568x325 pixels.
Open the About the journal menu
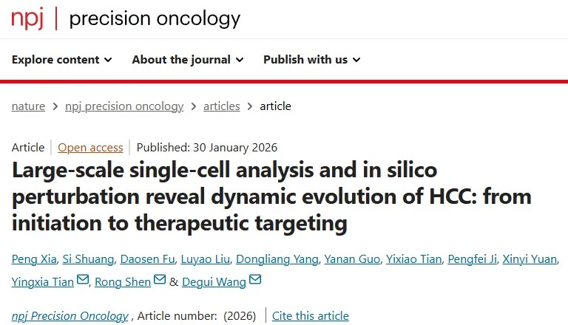tap(188, 60)
